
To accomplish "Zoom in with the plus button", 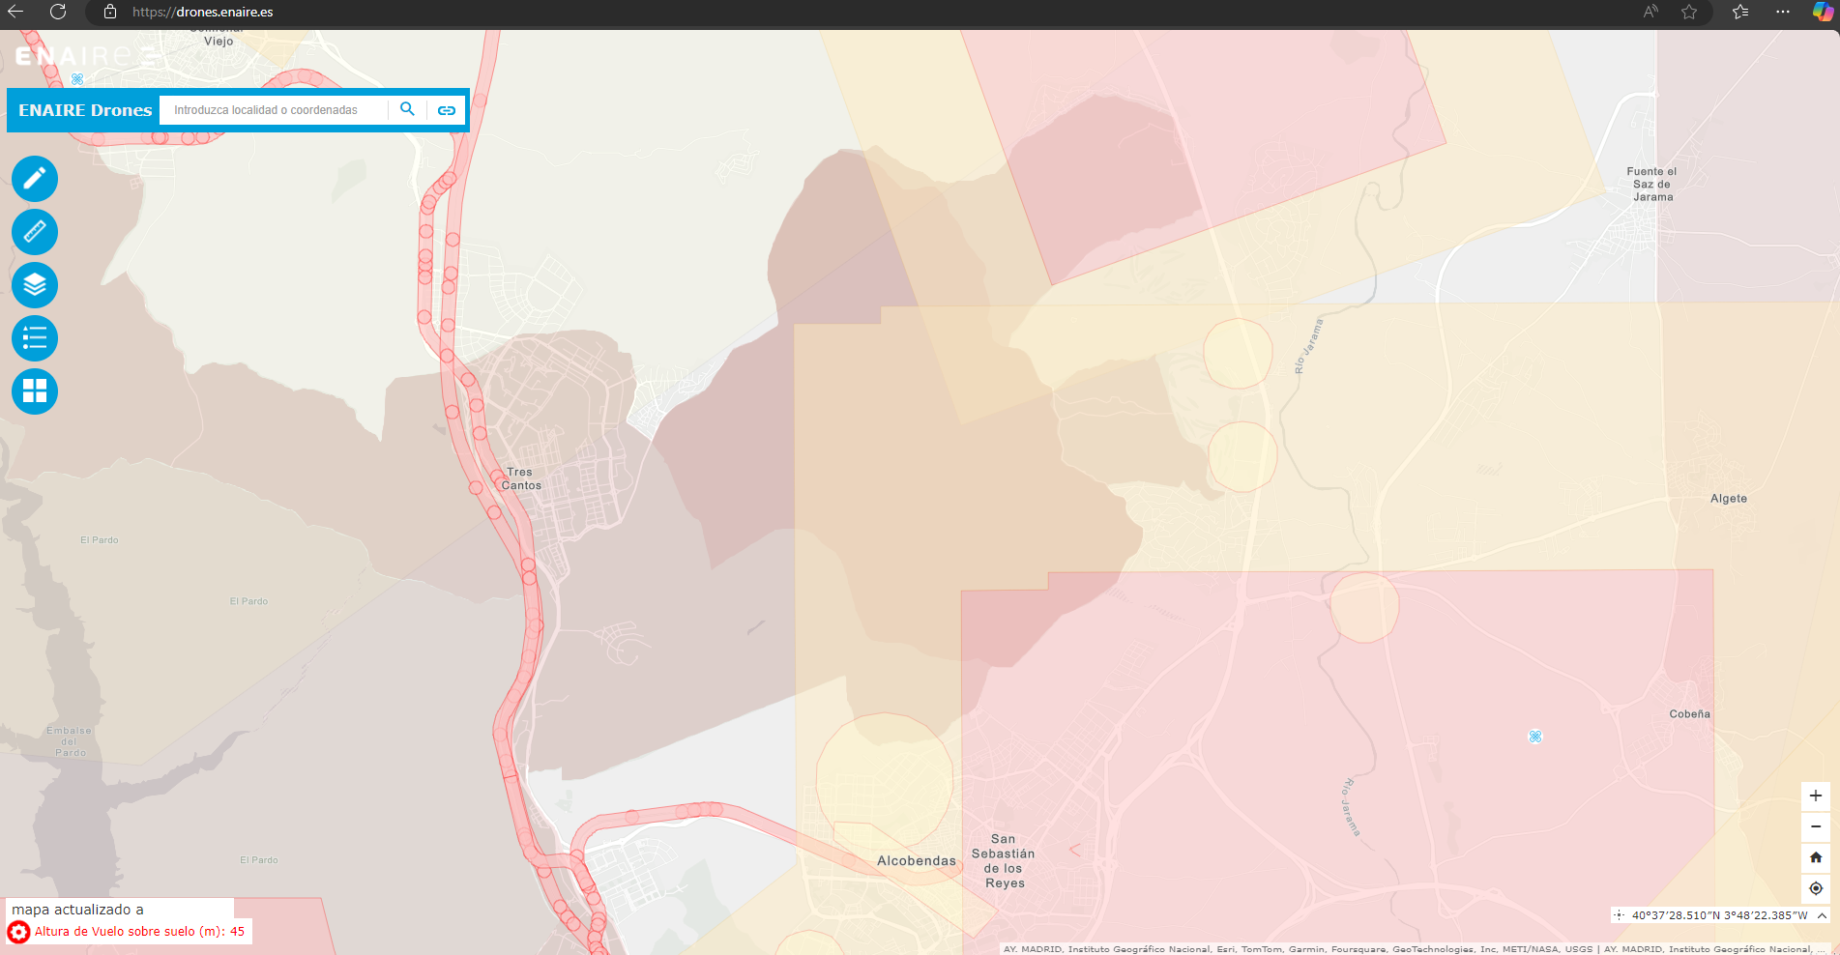I will point(1816,796).
